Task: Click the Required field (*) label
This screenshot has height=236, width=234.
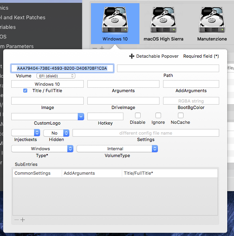Action: point(201,56)
